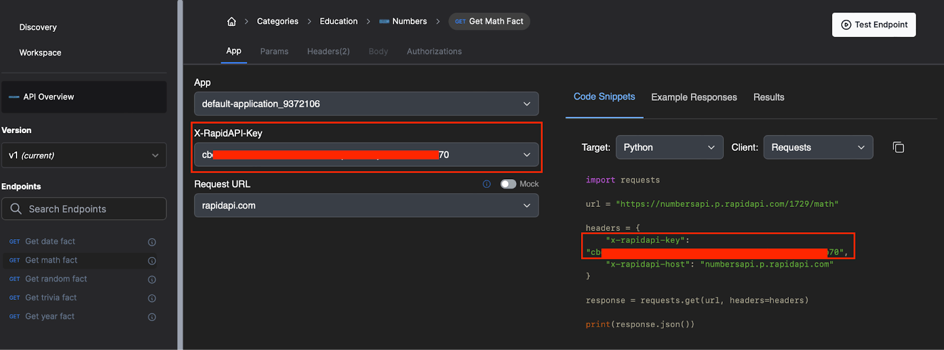Click info icon beside Get year fact
The image size is (944, 350).
pos(152,318)
